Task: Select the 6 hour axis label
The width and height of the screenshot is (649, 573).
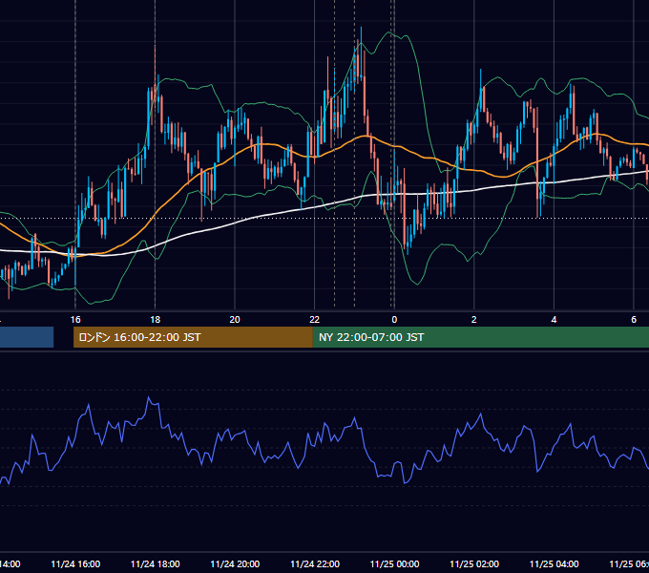Action: pos(634,320)
